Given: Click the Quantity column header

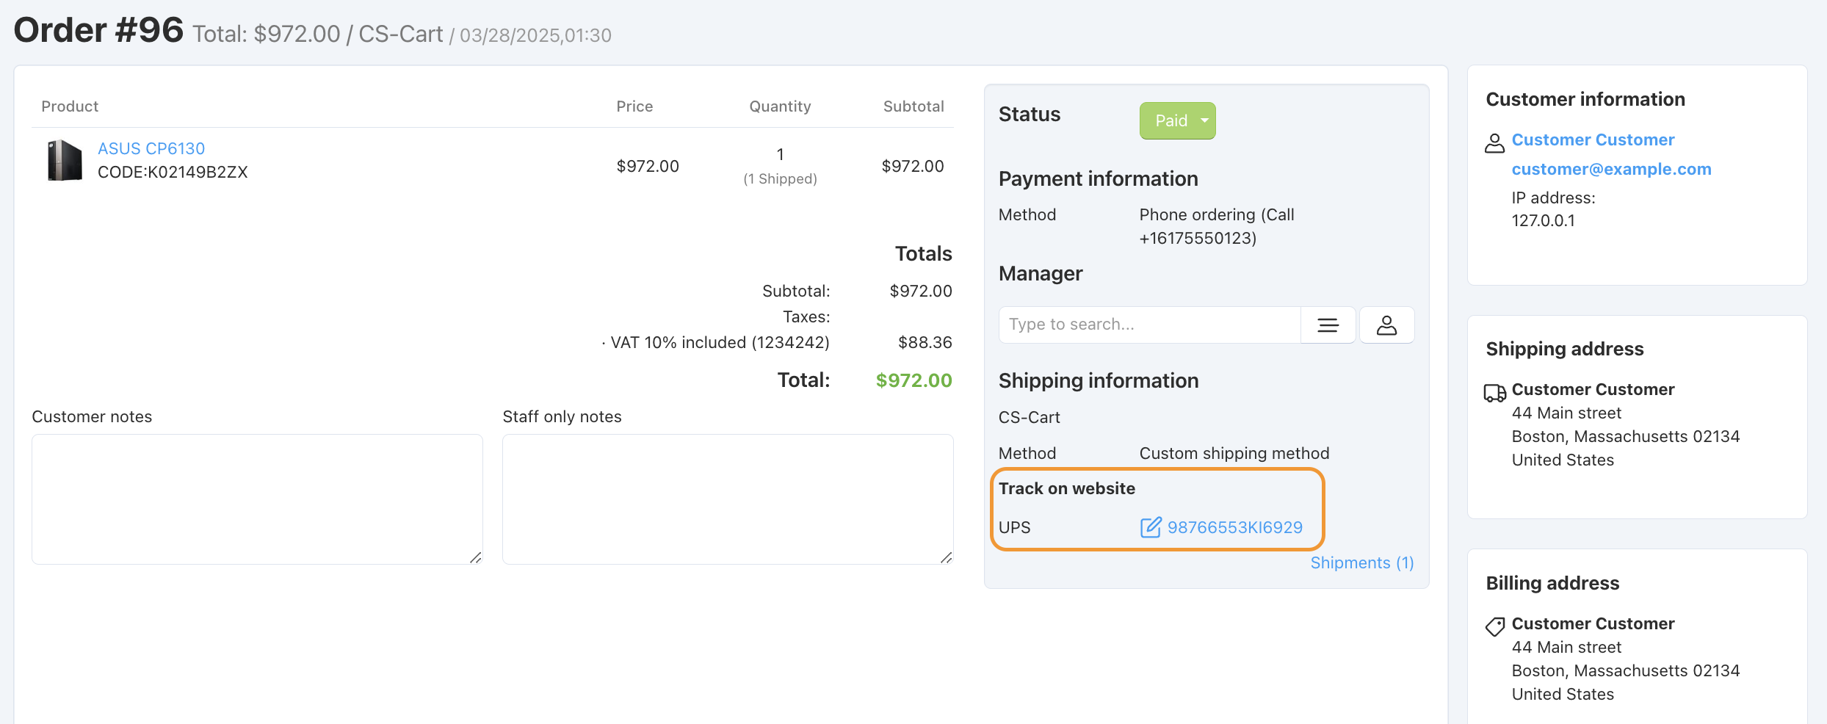Looking at the screenshot, I should coord(780,106).
